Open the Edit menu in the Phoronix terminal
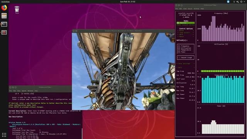The width and height of the screenshot is (247, 139). point(14,91)
